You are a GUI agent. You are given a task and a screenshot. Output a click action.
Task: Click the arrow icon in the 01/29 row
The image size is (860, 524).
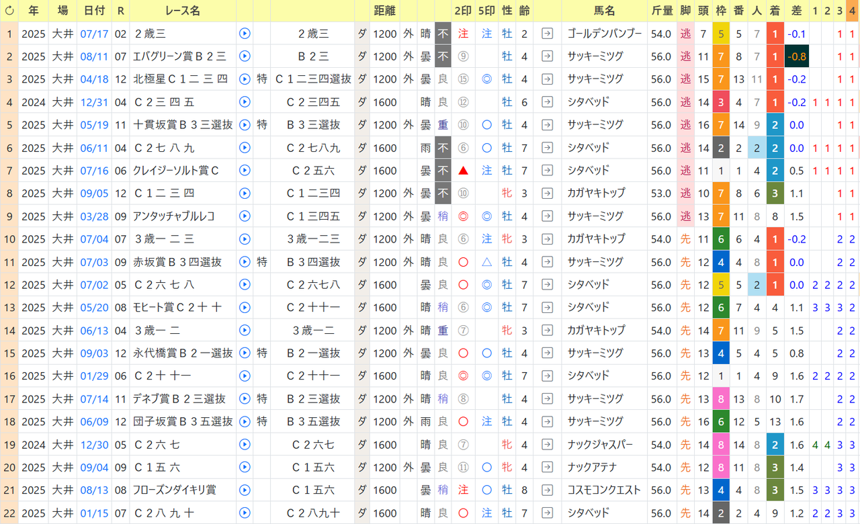pos(548,376)
